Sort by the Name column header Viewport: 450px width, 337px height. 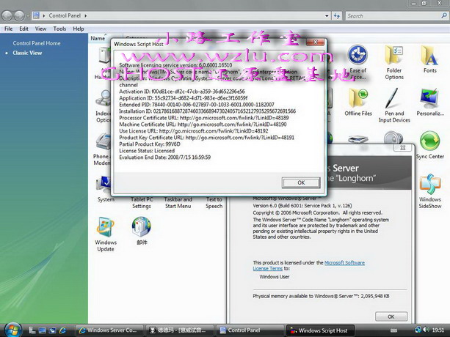98,38
